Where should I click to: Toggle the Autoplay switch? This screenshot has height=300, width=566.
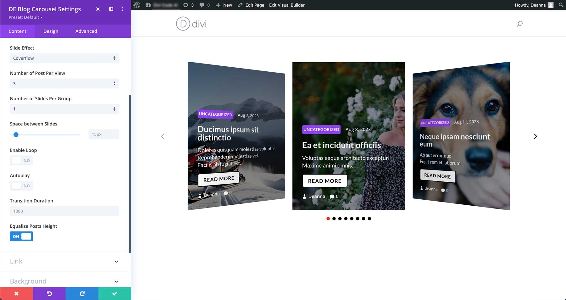pyautogui.click(x=21, y=186)
